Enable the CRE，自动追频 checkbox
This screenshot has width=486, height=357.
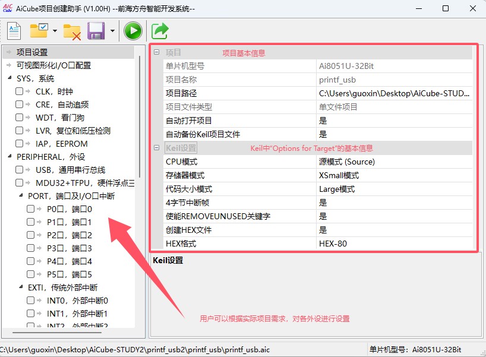point(20,104)
